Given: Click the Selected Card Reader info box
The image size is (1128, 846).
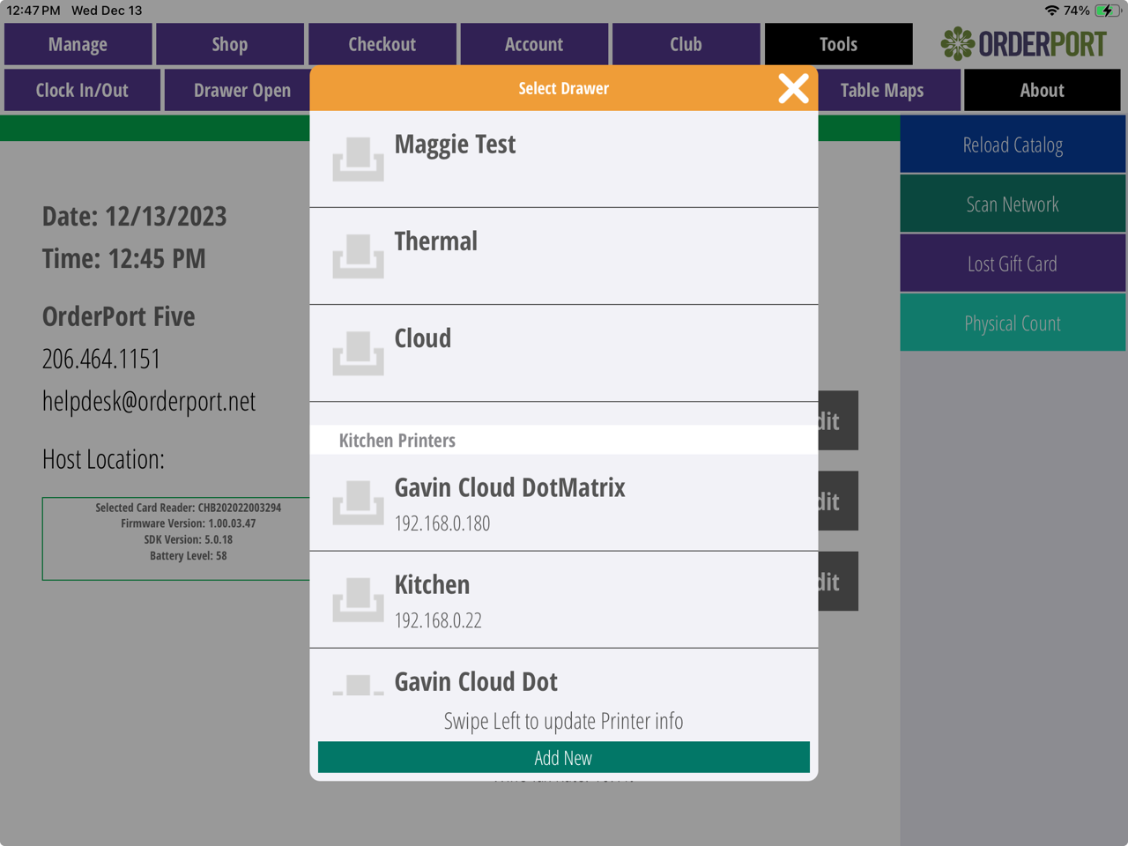Looking at the screenshot, I should (176, 538).
